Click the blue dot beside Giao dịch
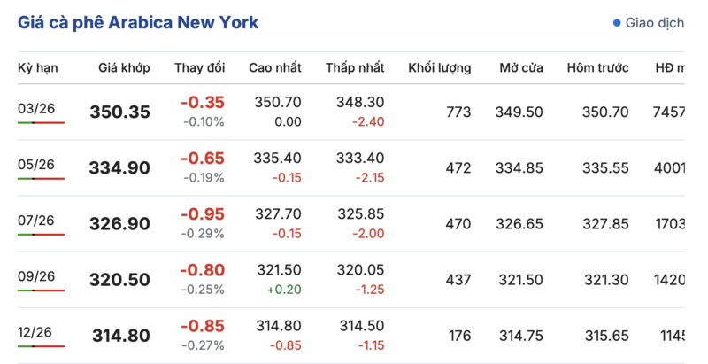708x364 pixels. click(617, 23)
